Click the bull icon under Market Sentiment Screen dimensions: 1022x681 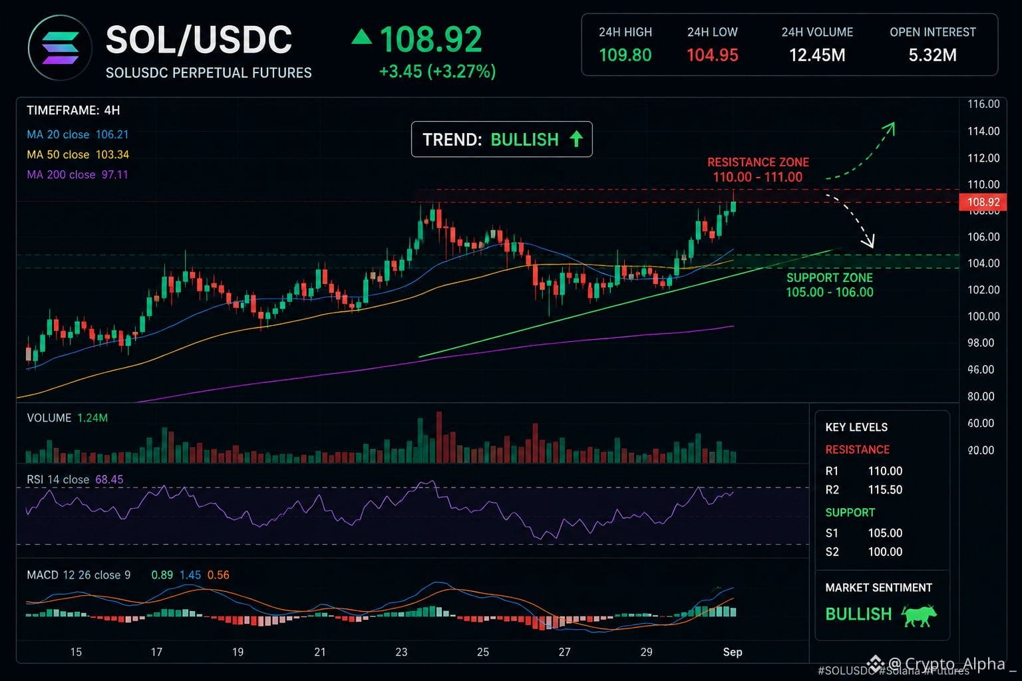[919, 615]
